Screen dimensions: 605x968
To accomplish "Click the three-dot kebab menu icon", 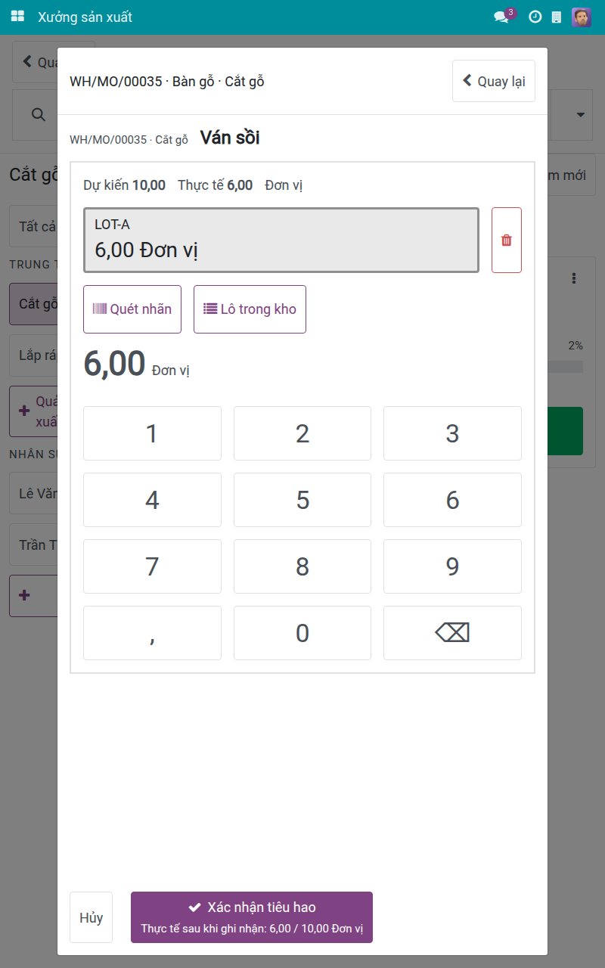I will click(x=574, y=278).
